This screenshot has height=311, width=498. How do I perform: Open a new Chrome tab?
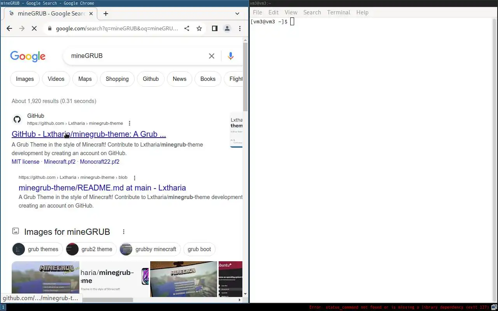click(x=105, y=14)
